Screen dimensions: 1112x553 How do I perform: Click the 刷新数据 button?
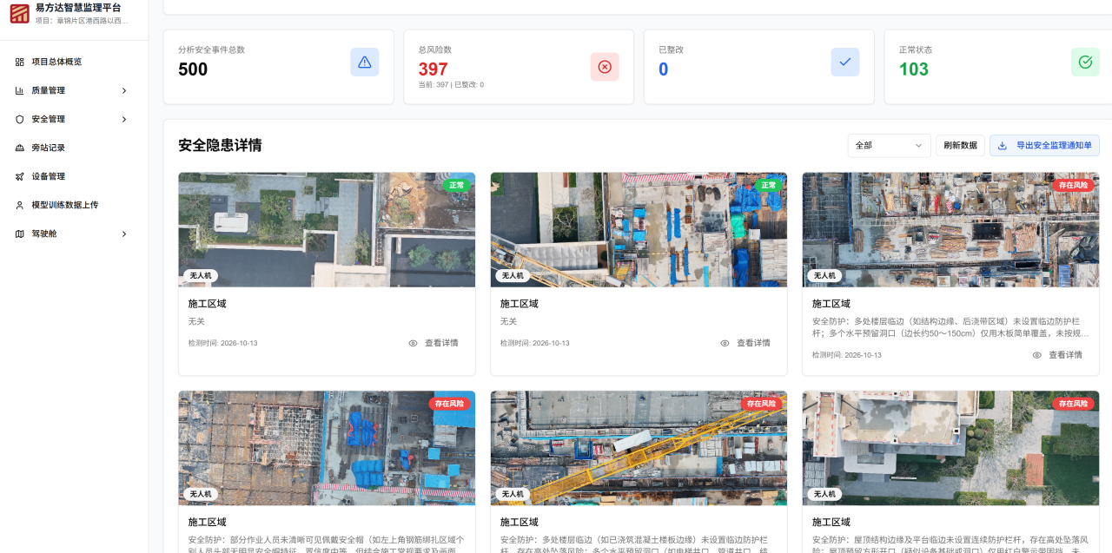[x=960, y=146]
